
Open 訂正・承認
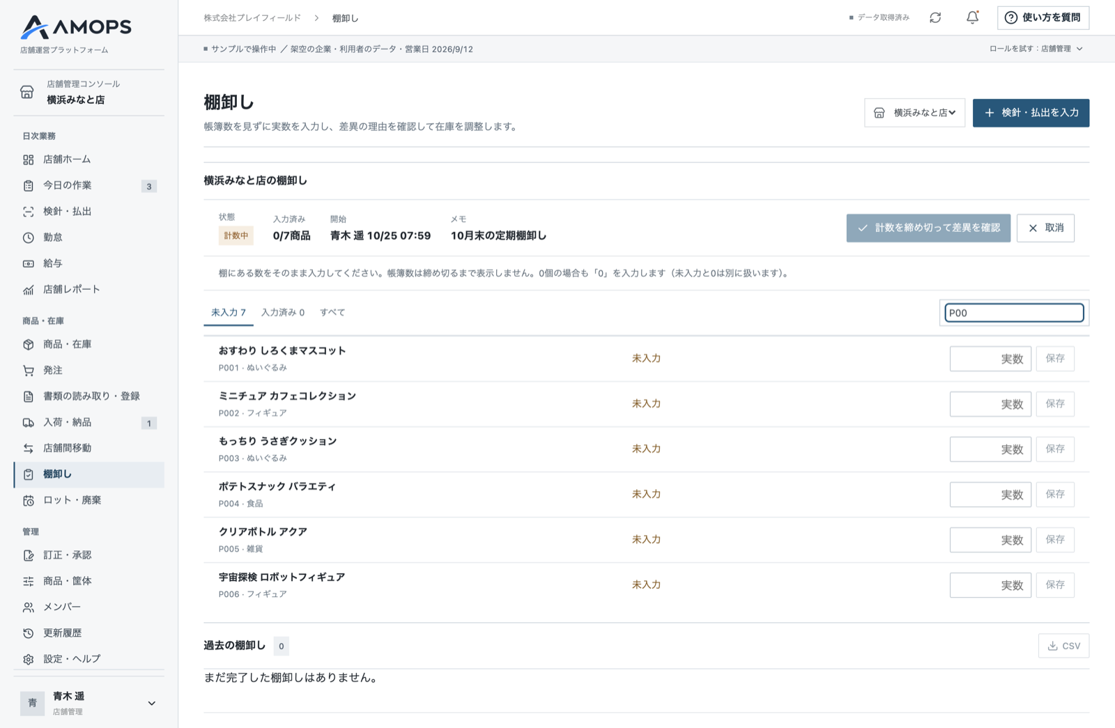coord(89,555)
